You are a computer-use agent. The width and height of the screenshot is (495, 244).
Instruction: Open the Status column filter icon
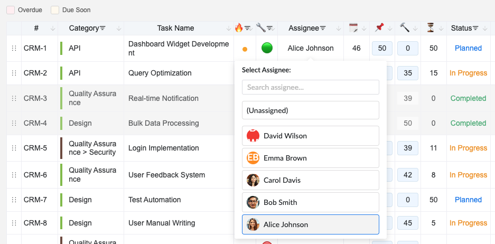(475, 29)
